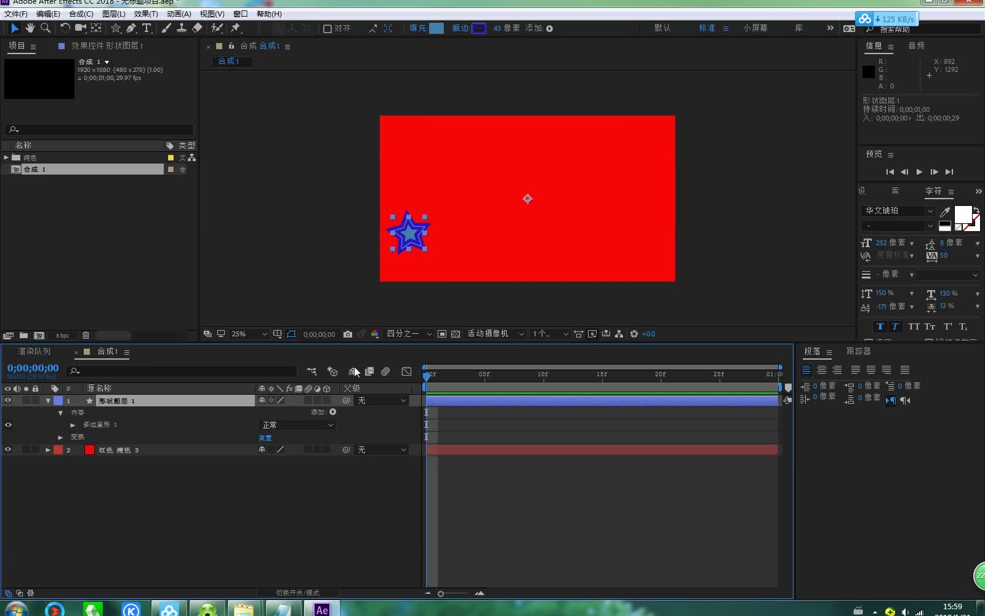This screenshot has height=616, width=985.
Task: Open 25% magnification dropdown
Action: [249, 334]
